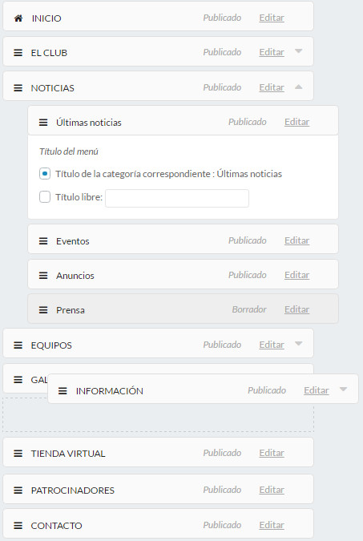The width and height of the screenshot is (363, 541).
Task: Expand the INFORMACIÓN dropdown arrow
Action: (x=343, y=390)
